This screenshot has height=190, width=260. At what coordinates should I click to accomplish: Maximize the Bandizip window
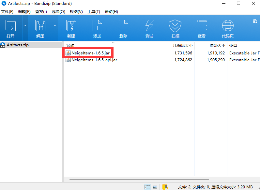[238, 3]
